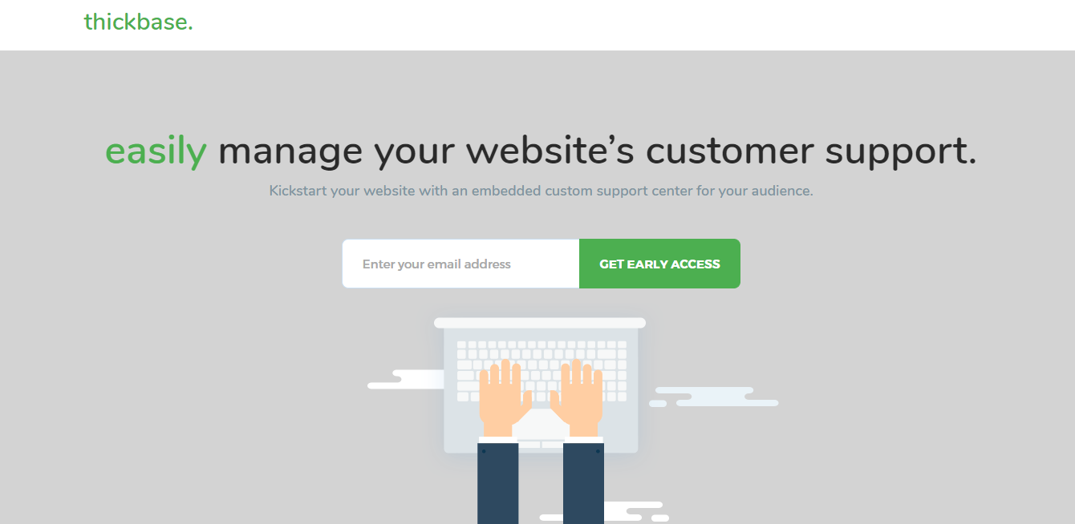This screenshot has width=1075, height=524.
Task: Click the GET EARLY ACCESS button
Action: 659,264
